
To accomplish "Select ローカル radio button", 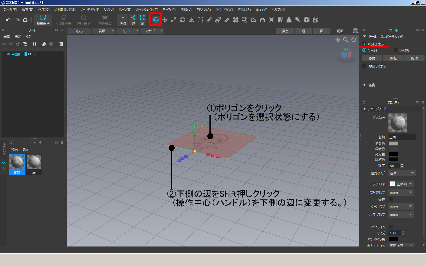I will pos(396,50).
